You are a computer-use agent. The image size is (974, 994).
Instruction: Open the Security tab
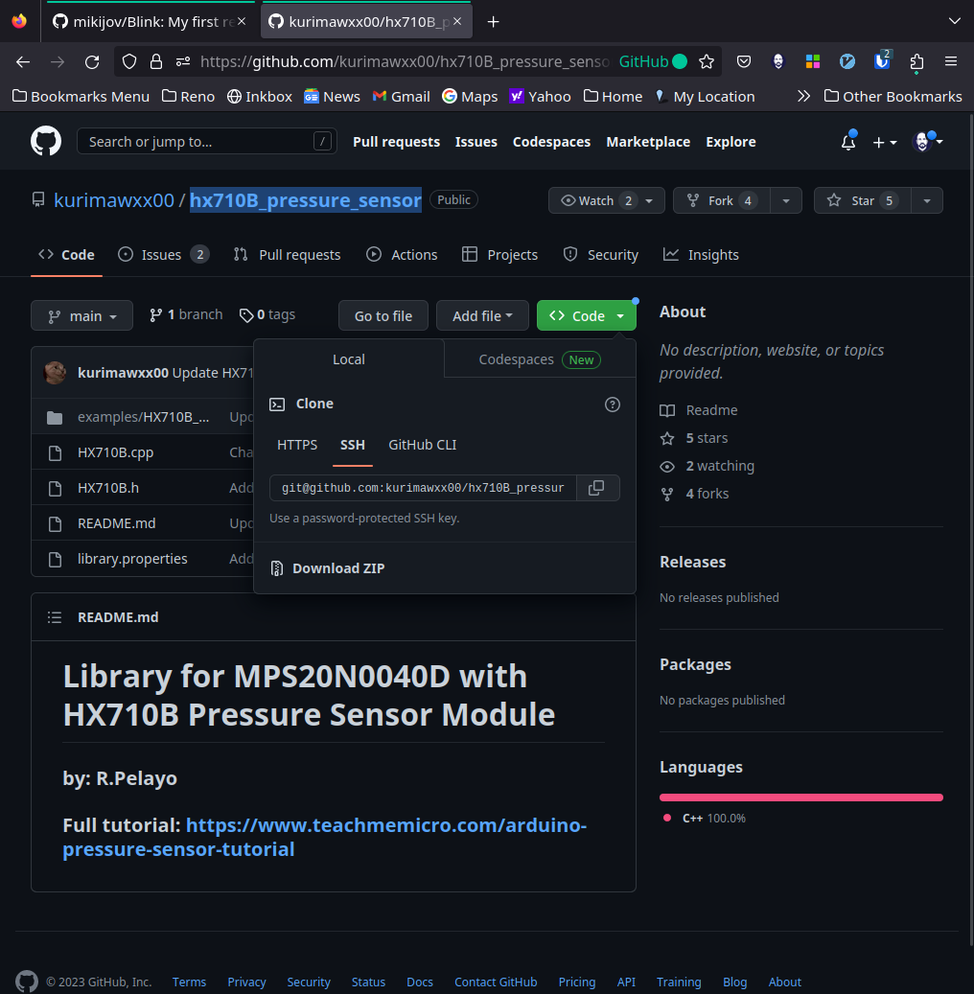pyautogui.click(x=600, y=255)
